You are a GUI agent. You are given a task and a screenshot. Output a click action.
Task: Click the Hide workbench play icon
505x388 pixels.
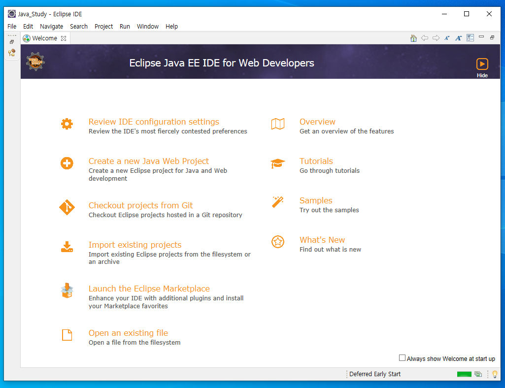[x=482, y=64]
